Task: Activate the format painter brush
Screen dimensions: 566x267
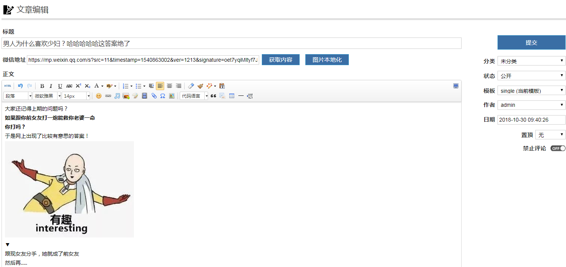Action: pyautogui.click(x=201, y=86)
